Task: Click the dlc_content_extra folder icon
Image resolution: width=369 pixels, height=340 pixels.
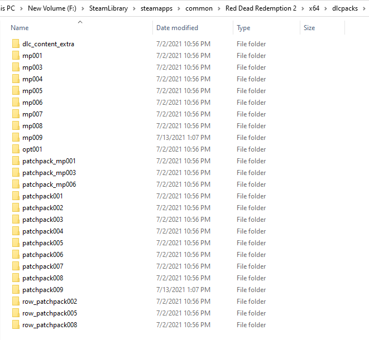Action: click(16, 43)
